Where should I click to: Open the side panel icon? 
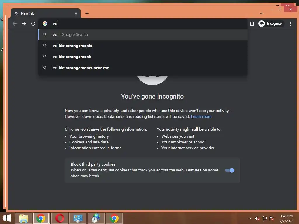click(252, 24)
